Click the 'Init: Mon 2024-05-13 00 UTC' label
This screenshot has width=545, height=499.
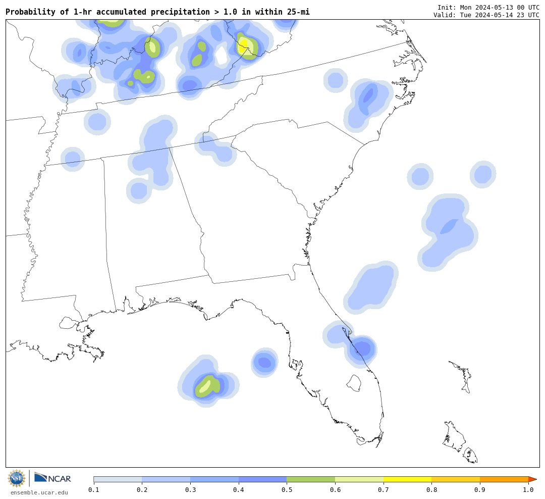[488, 8]
